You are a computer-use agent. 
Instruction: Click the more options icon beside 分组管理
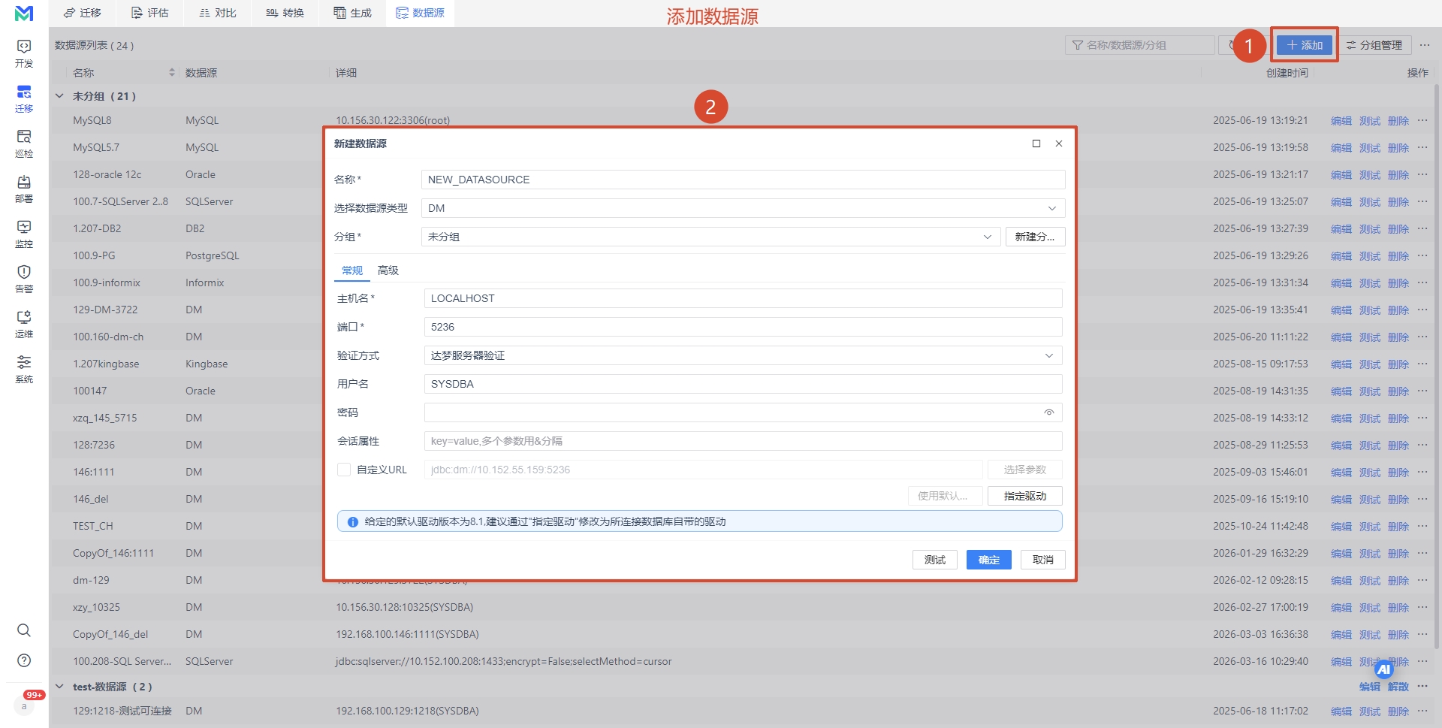[1425, 45]
